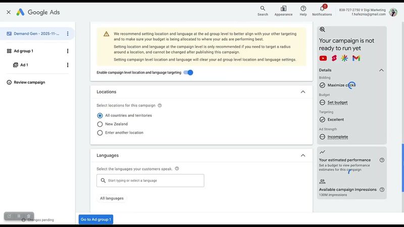
Task: Click help icon beside location selection
Action: (x=160, y=105)
